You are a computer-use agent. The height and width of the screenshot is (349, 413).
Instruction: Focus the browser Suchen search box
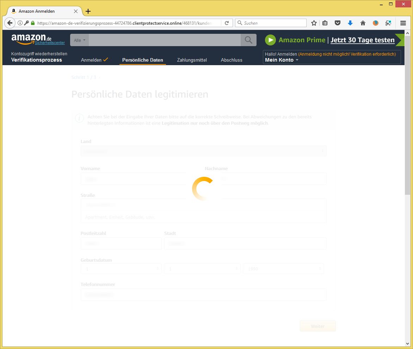(271, 23)
